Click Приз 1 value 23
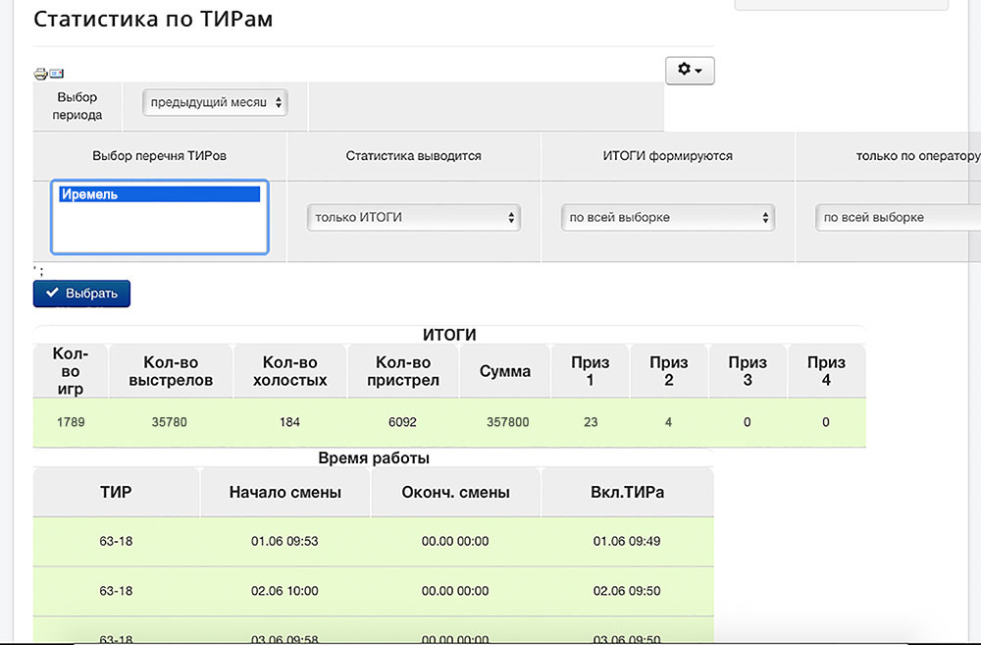This screenshot has width=981, height=645. [591, 422]
